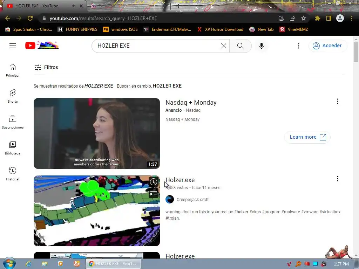Viewport: 359px width, 269px height.
Task: Open VineMEMZ bookmark
Action: 294,29
